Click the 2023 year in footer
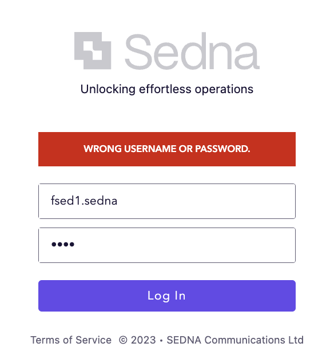The image size is (334, 359). pos(144,340)
